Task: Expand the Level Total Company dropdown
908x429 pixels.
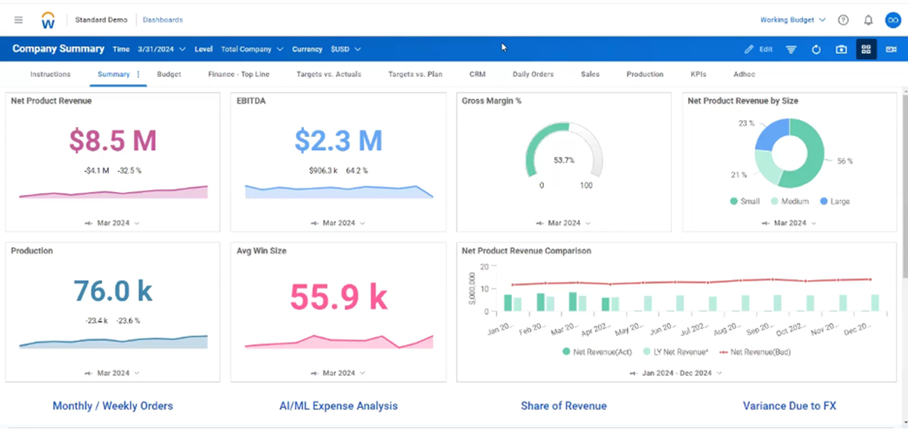Action: tap(252, 49)
